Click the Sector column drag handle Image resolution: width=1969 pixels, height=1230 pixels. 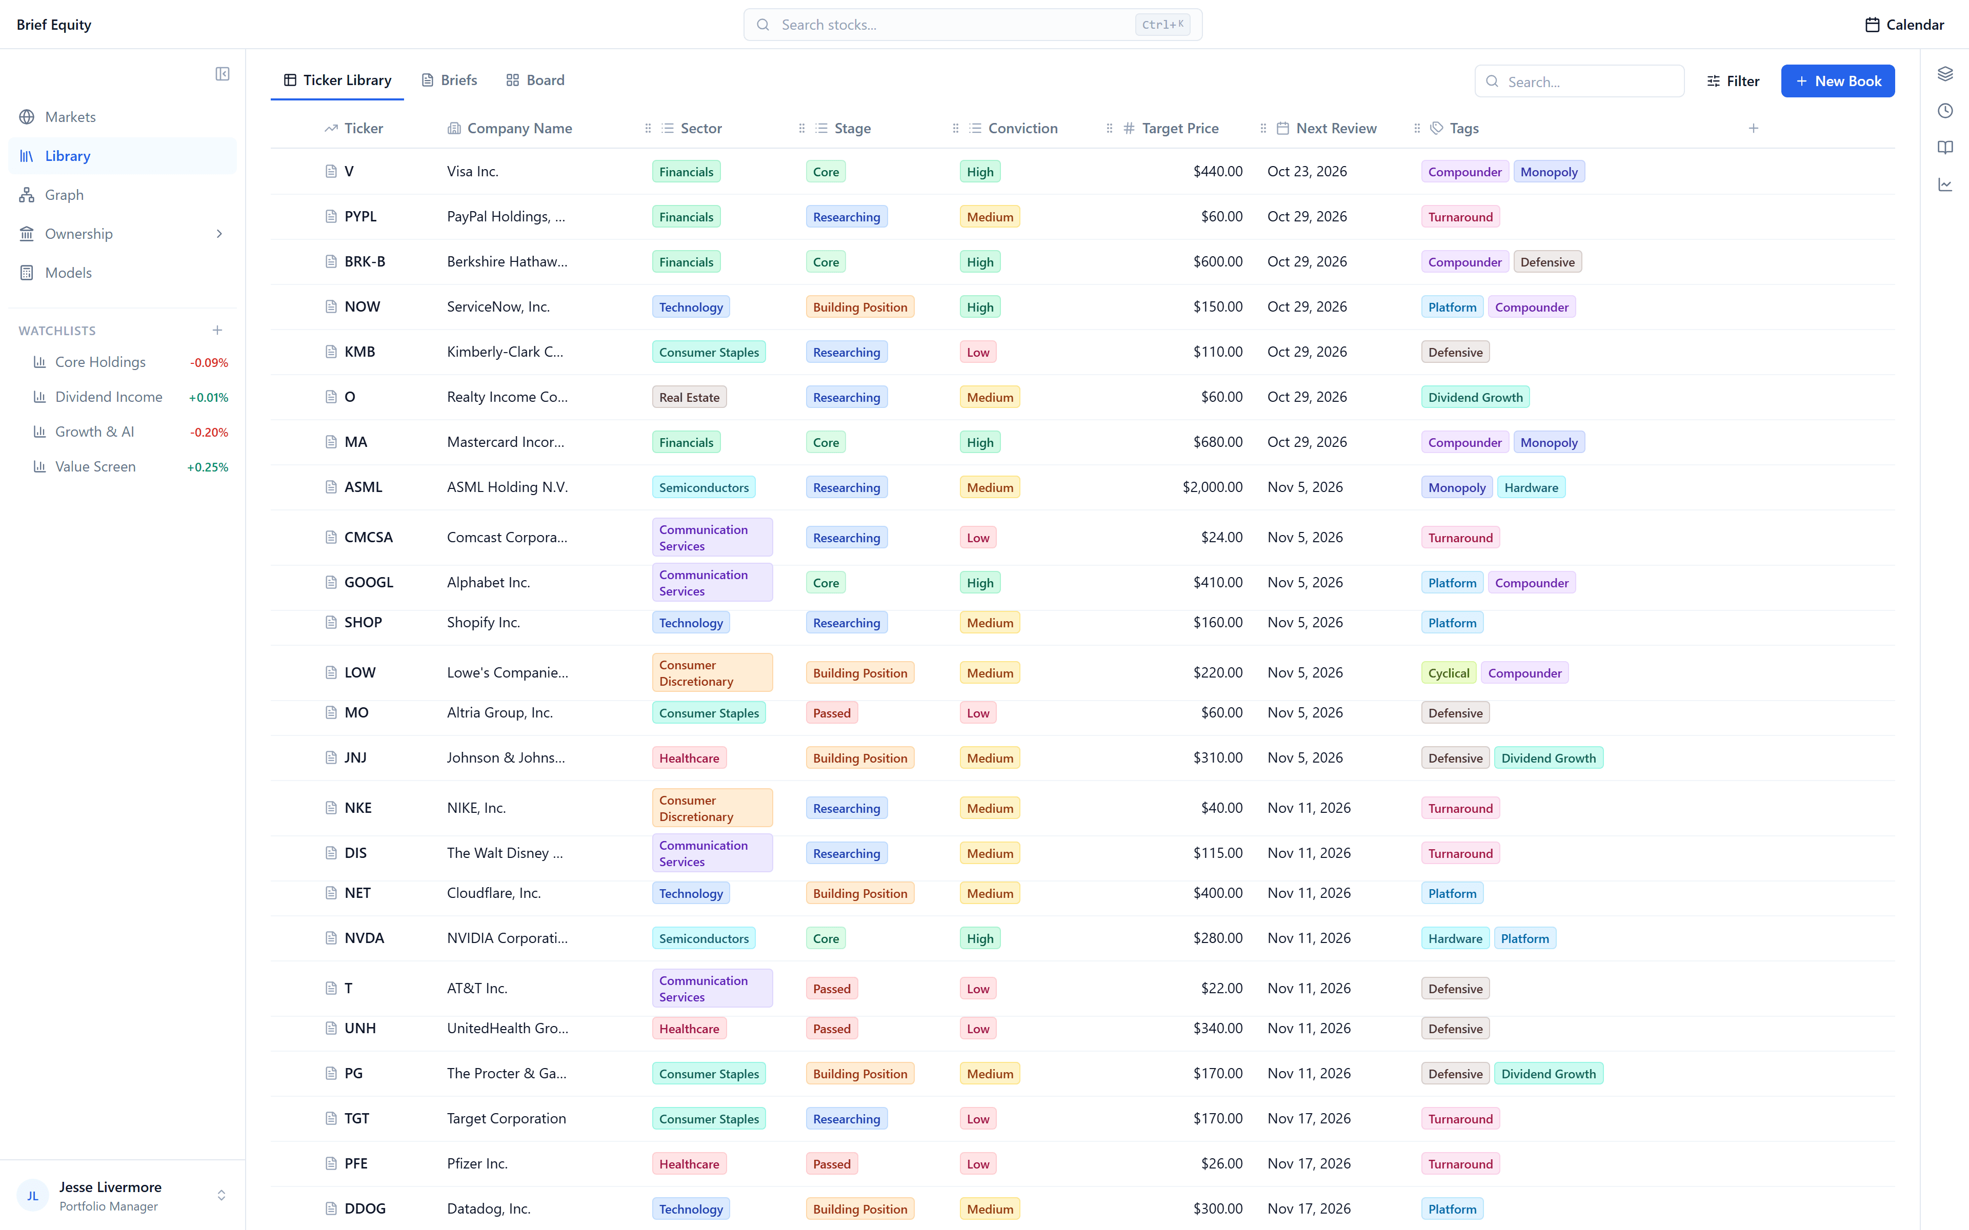click(648, 129)
